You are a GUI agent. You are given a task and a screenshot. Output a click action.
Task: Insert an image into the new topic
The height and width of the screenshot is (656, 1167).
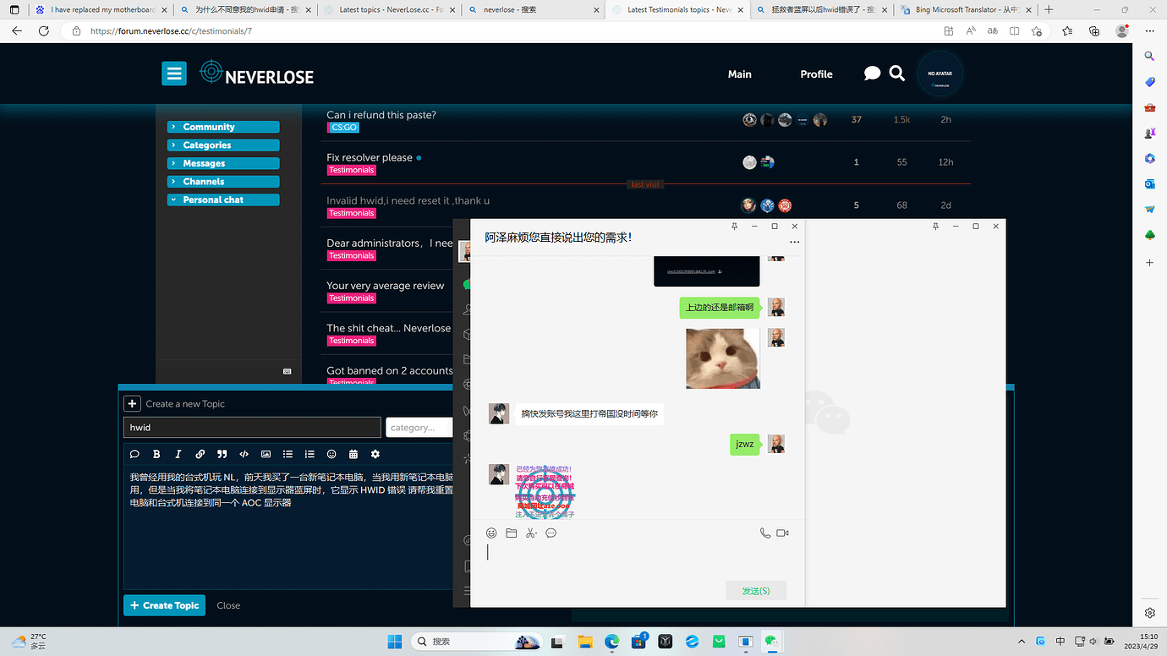(266, 454)
